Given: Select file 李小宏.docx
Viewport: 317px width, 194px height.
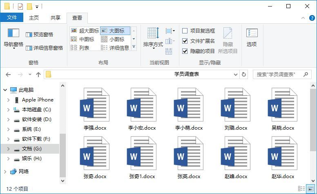Looking at the screenshot, I should [142, 109].
